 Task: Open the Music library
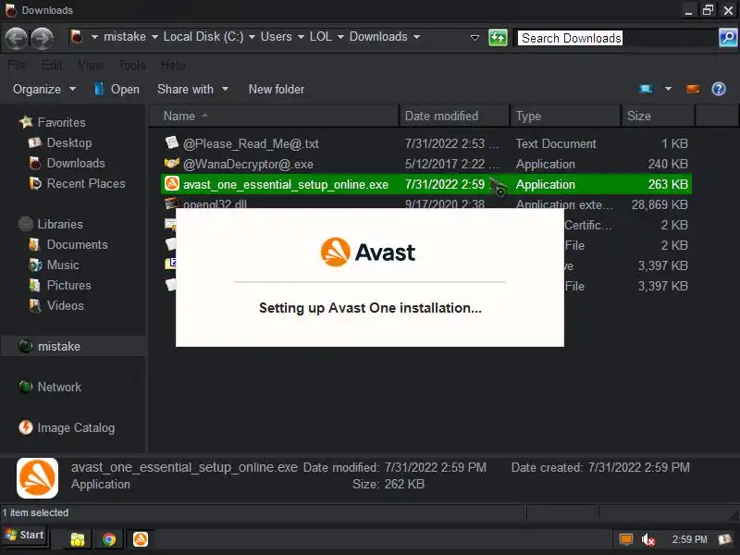(x=63, y=265)
